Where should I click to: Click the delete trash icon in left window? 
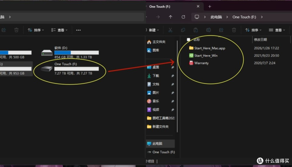(16, 30)
